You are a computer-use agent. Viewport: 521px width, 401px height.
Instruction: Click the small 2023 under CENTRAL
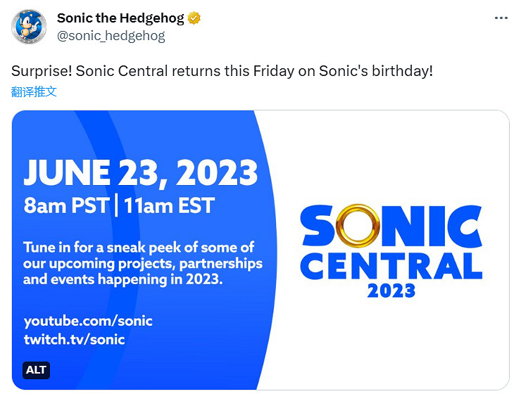pos(391,290)
